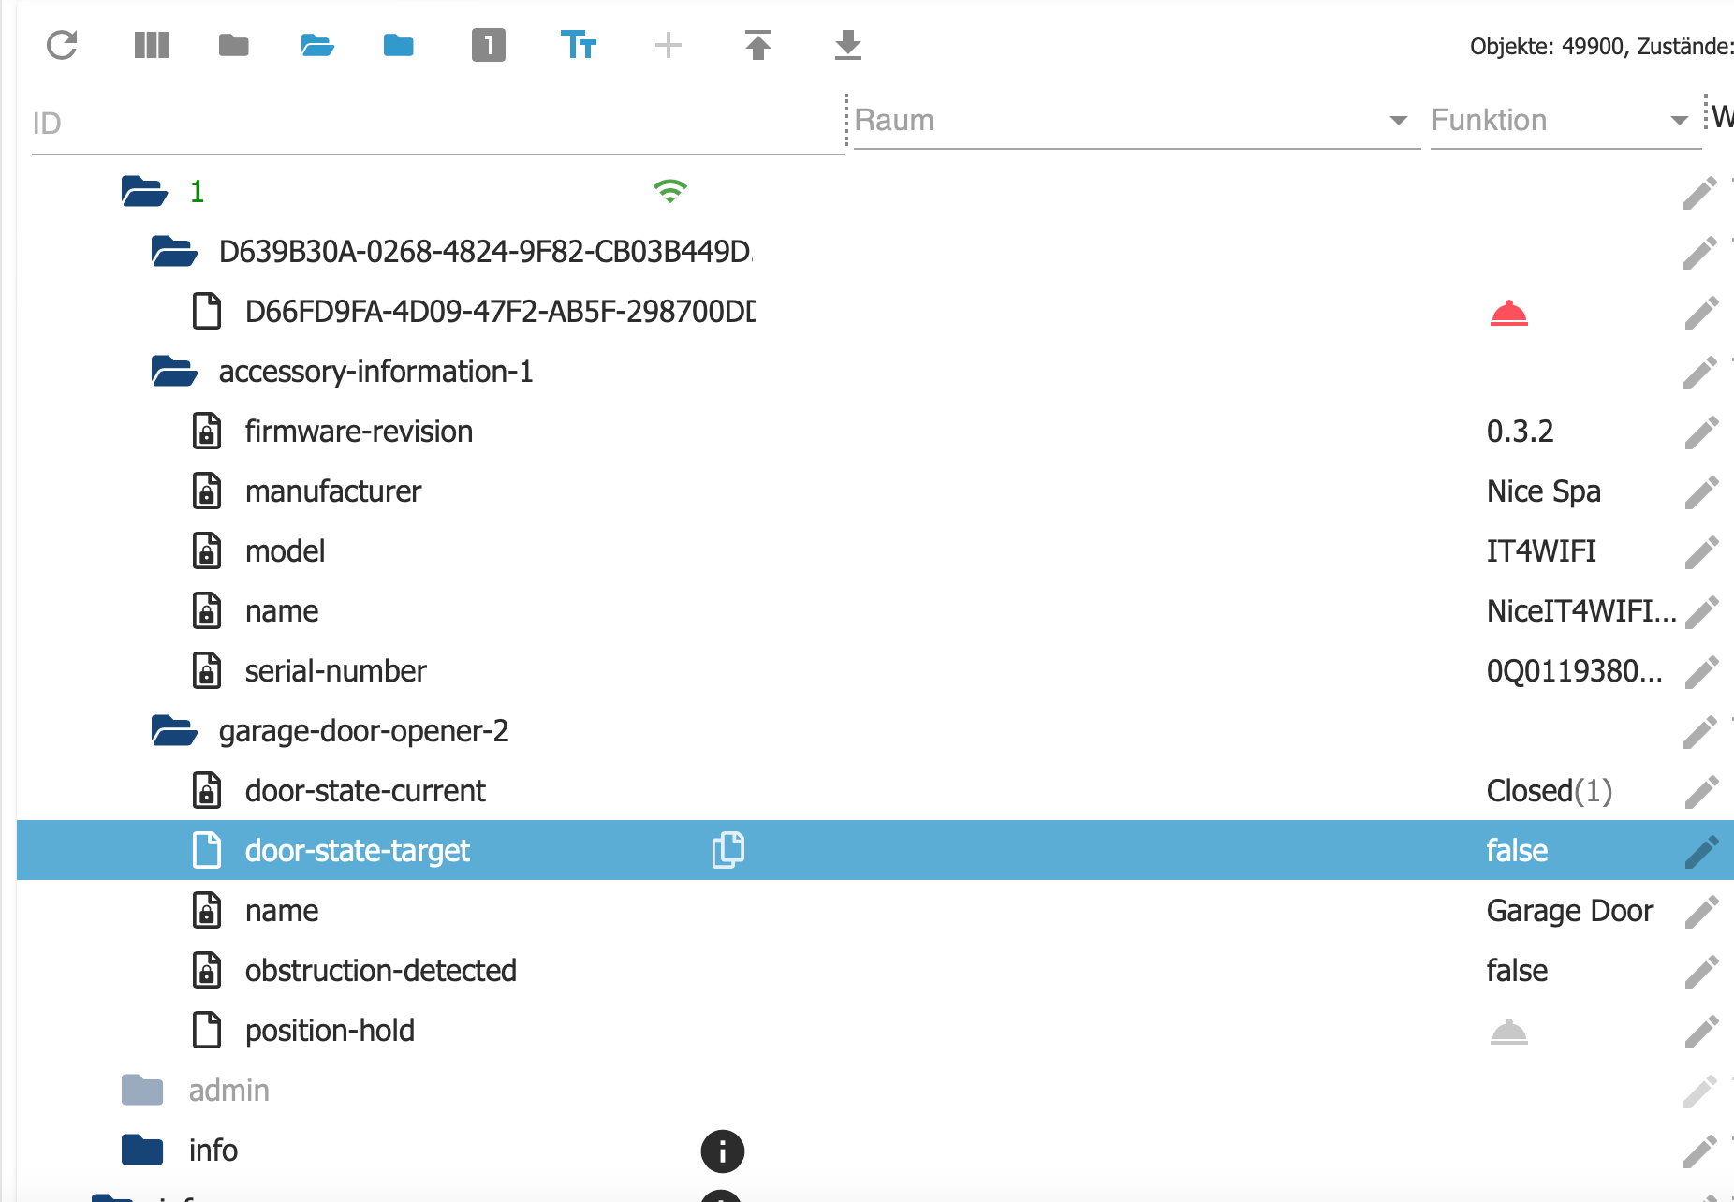Toggle the text size Tt icon
The width and height of the screenshot is (1734, 1202).
pos(579,45)
